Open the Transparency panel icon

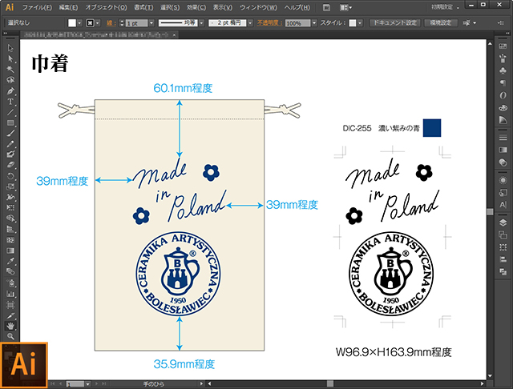point(503,162)
